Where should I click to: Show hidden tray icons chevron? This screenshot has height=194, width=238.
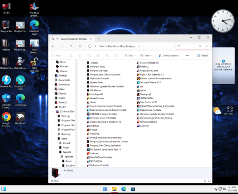click(x=211, y=189)
